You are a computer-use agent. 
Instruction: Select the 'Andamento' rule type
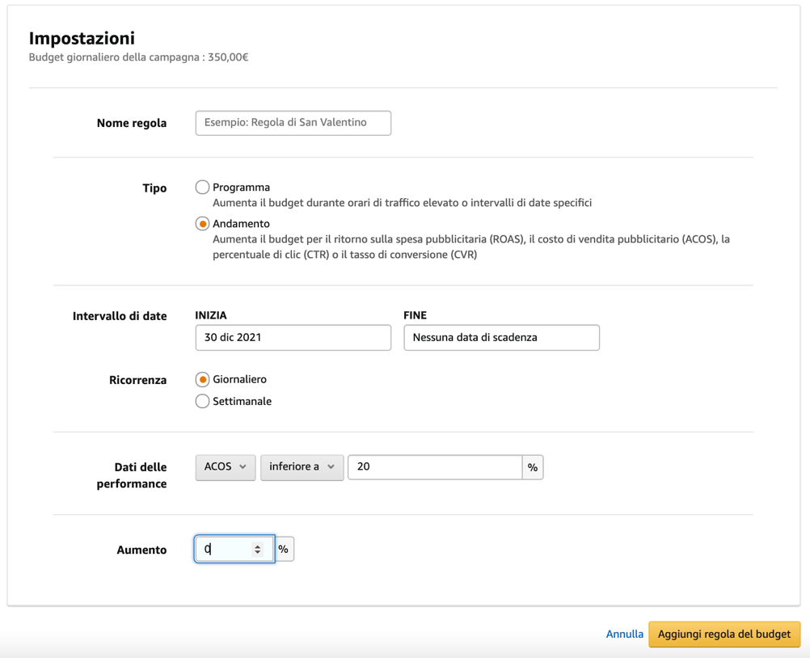click(202, 223)
